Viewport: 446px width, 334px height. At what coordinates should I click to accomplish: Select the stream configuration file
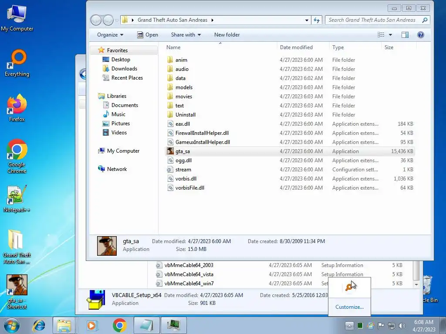pyautogui.click(x=290, y=169)
